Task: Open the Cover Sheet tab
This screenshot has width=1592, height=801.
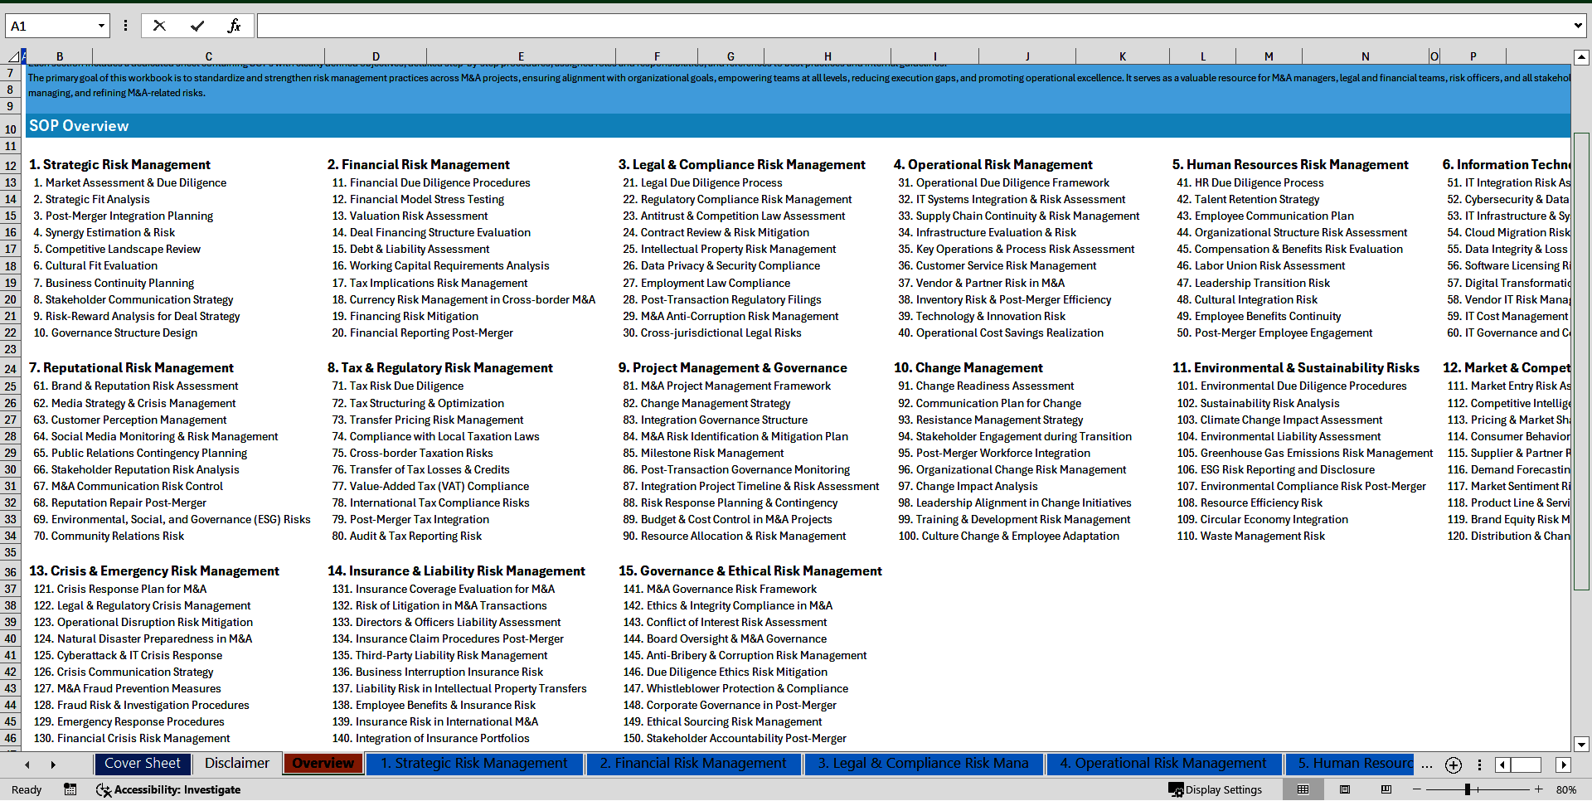Action: coord(143,763)
